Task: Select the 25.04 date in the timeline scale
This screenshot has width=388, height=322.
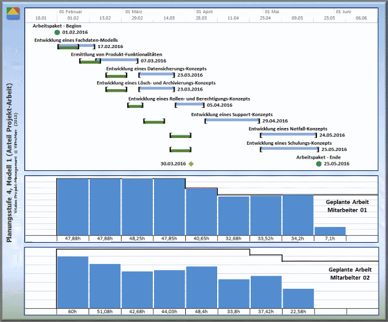Action: tap(265, 19)
